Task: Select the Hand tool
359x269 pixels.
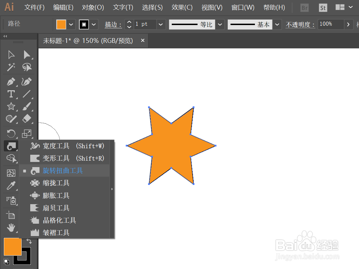Action: [11, 227]
